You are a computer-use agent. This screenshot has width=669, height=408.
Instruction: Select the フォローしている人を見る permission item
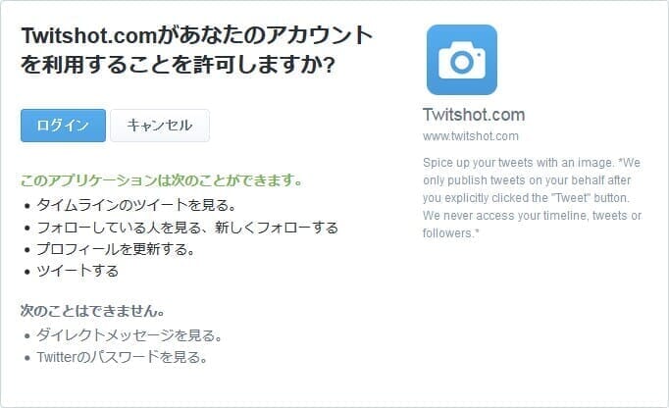tap(187, 228)
